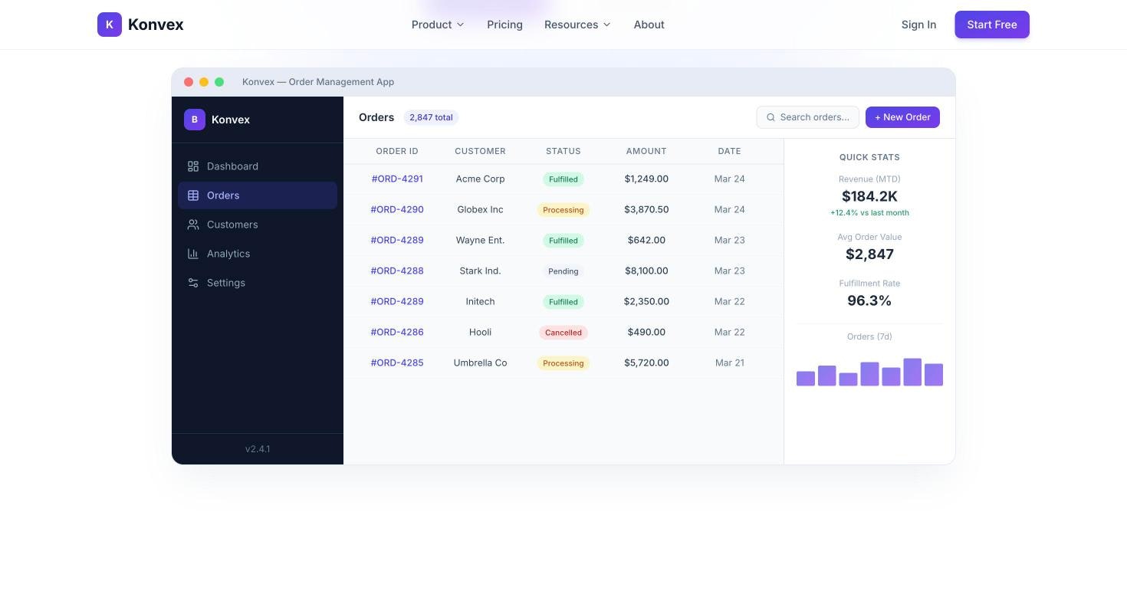The width and height of the screenshot is (1127, 594).
Task: Click the Settings sliders icon
Action: [193, 283]
